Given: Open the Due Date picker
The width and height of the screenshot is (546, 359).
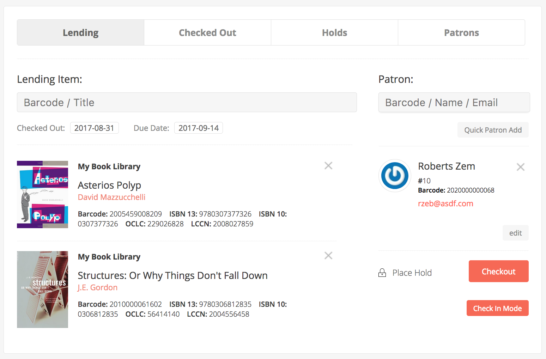Looking at the screenshot, I should (199, 128).
